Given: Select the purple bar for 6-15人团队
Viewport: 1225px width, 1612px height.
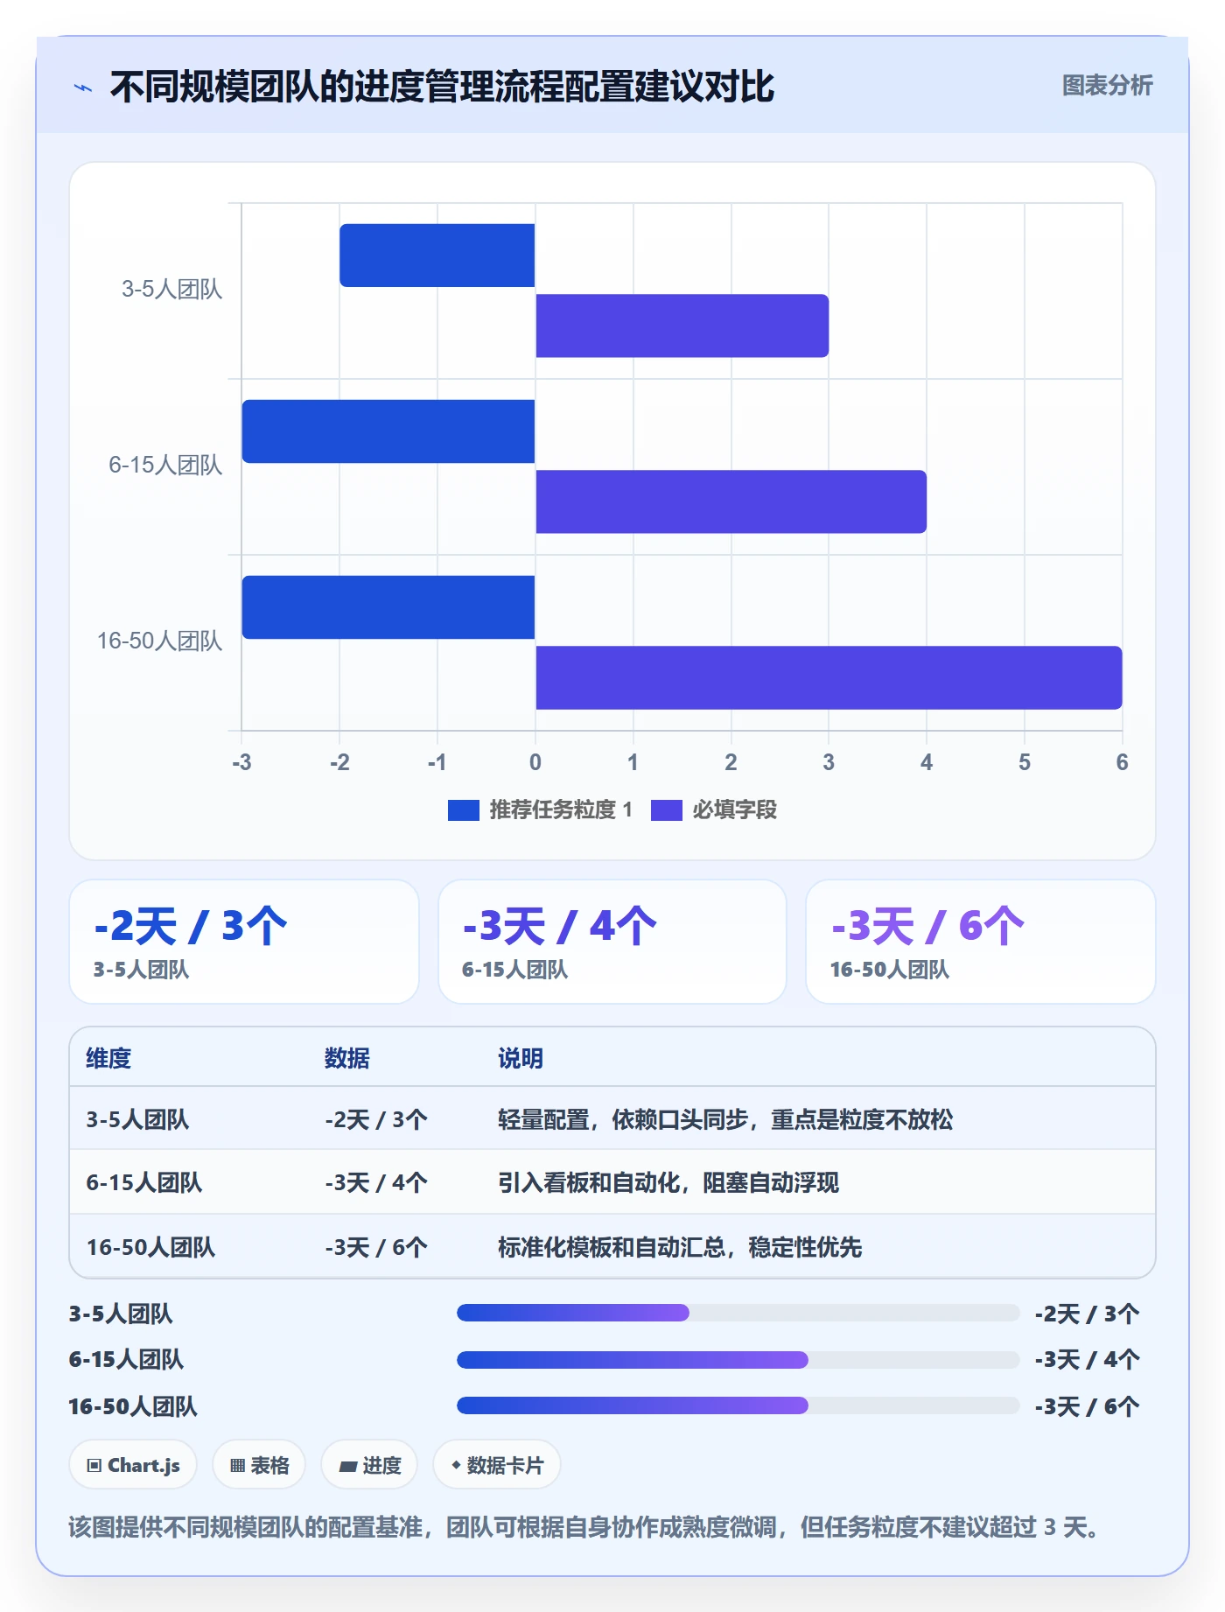Looking at the screenshot, I should [731, 501].
